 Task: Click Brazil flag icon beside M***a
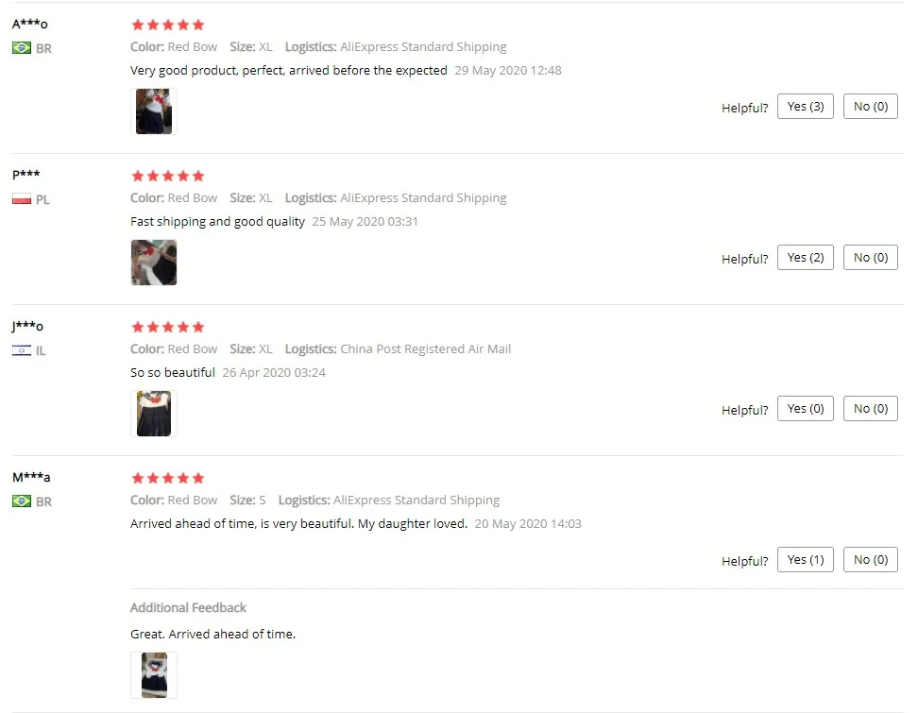coord(22,501)
